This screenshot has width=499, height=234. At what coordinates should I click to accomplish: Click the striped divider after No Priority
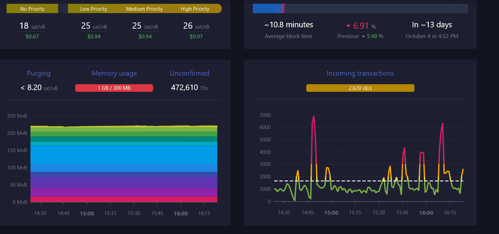[63, 9]
